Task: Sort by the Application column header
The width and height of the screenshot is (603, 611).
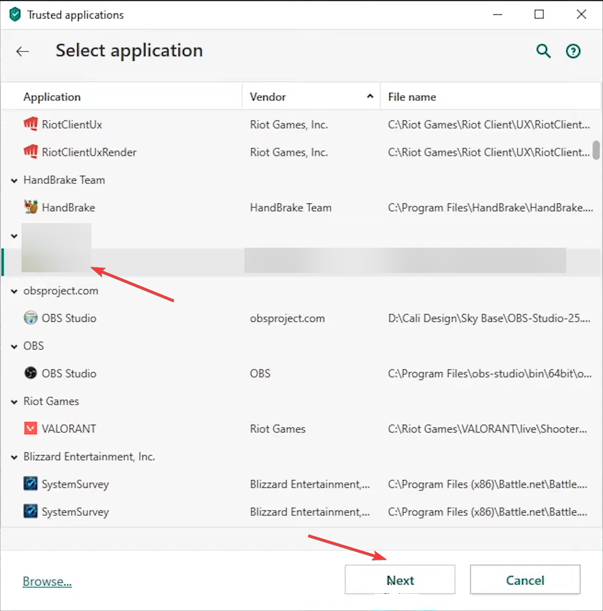Action: pyautogui.click(x=52, y=97)
